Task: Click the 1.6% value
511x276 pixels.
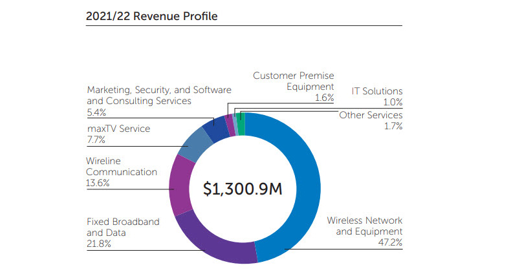Action: point(324,98)
